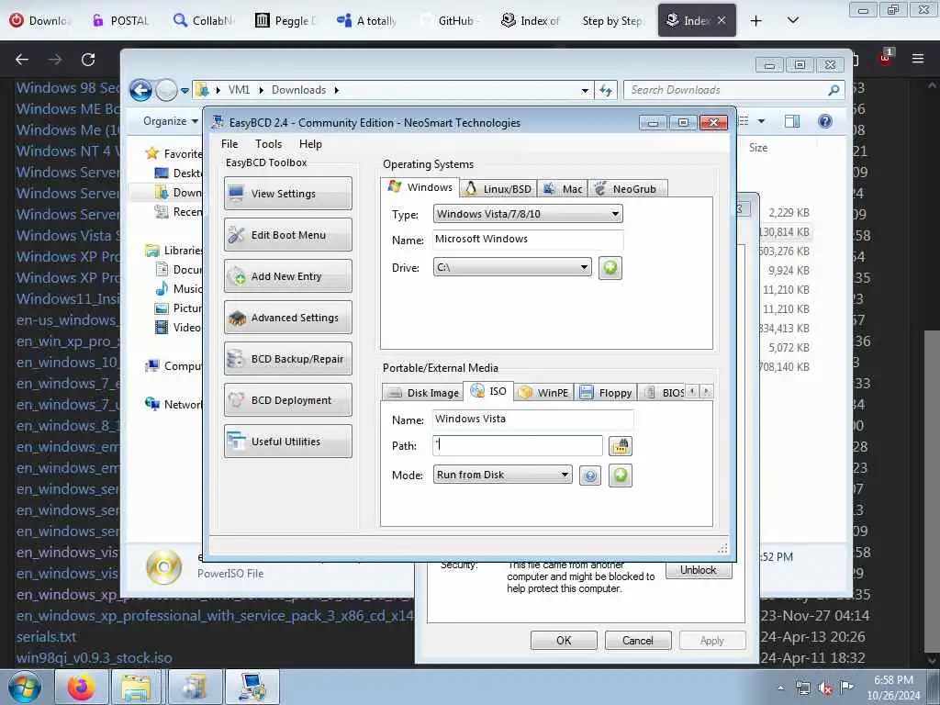Switch to Windows operating systems tab

tap(420, 187)
